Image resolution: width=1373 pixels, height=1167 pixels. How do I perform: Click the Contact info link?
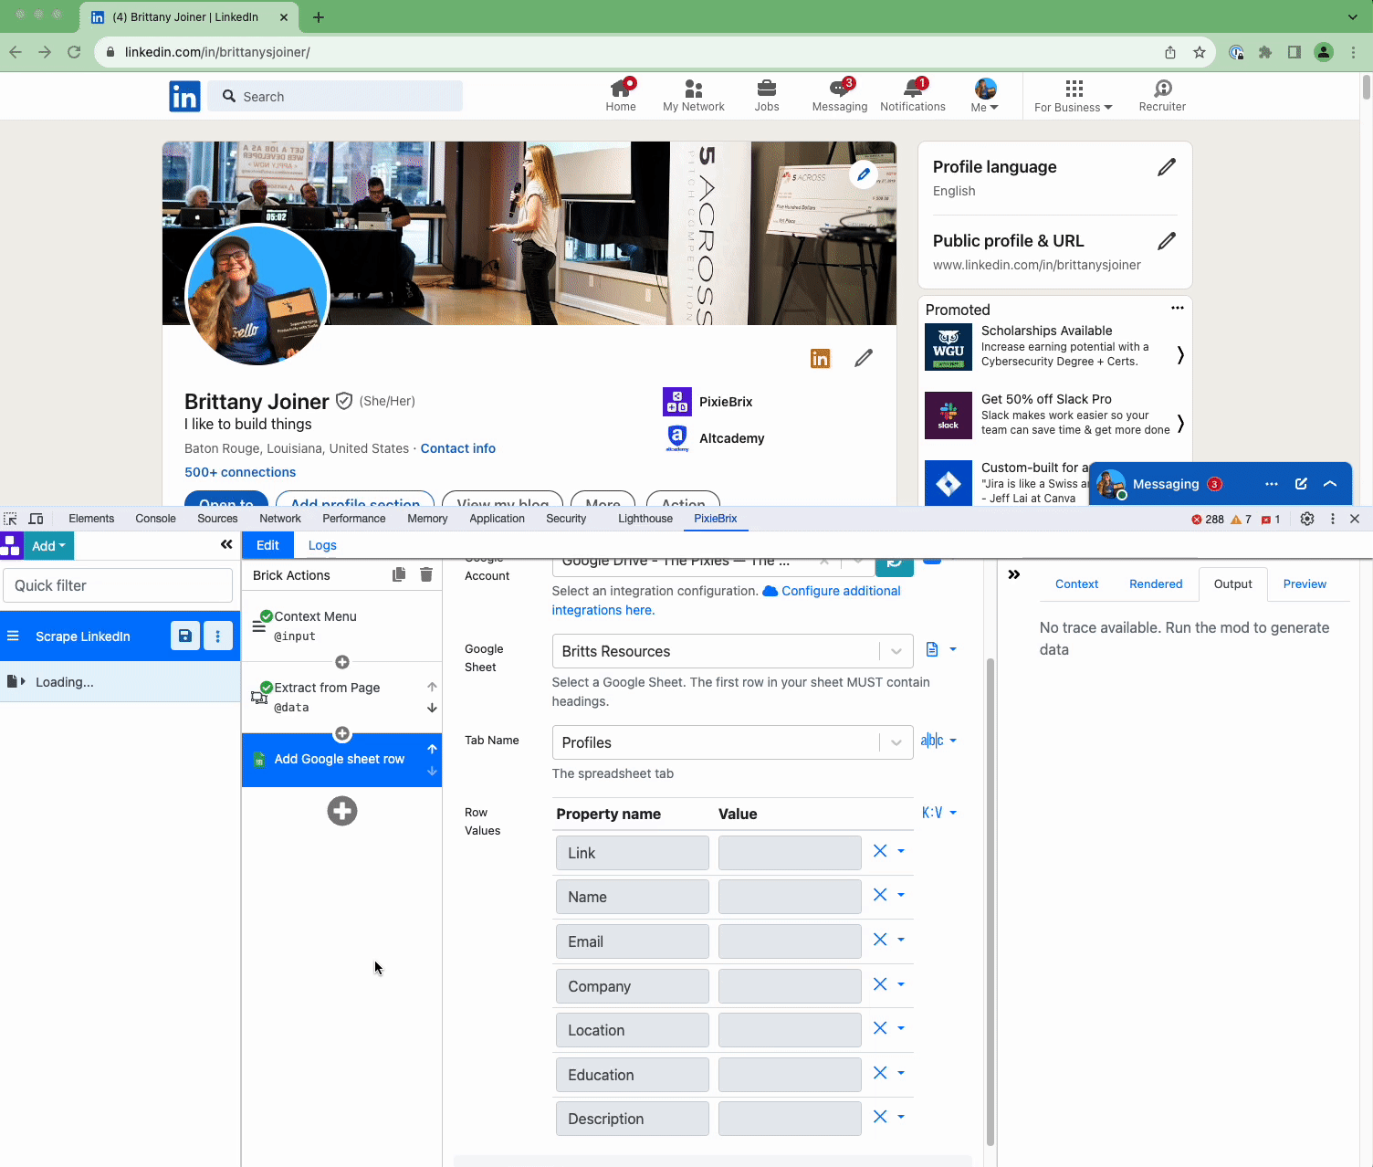click(x=457, y=448)
